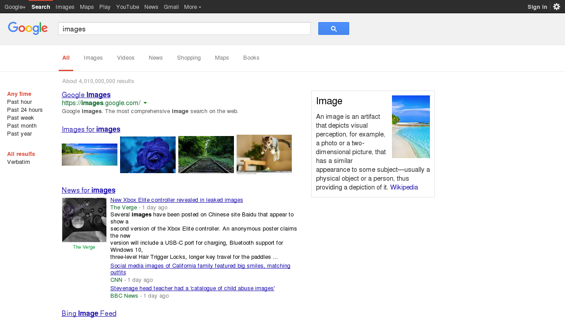The width and height of the screenshot is (565, 318).
Task: Filter results to Past week
Action: pos(20,117)
